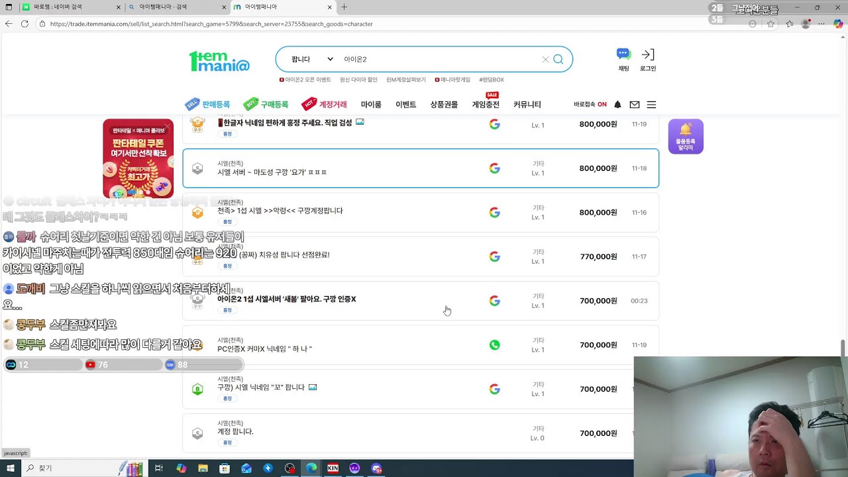Image resolution: width=848 pixels, height=477 pixels.
Task: Click the Edge browser taskbar icon
Action: (311, 468)
